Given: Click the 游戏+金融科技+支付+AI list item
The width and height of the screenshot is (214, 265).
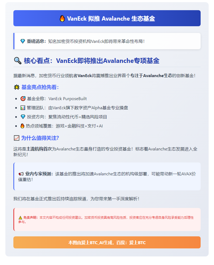Looking at the screenshot, I should 79,126.
